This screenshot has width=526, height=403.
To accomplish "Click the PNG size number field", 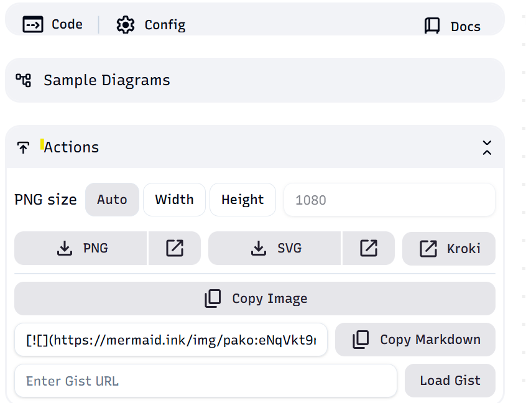I will [389, 200].
